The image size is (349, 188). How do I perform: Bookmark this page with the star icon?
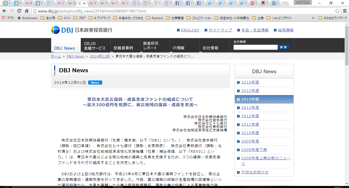[338, 11]
